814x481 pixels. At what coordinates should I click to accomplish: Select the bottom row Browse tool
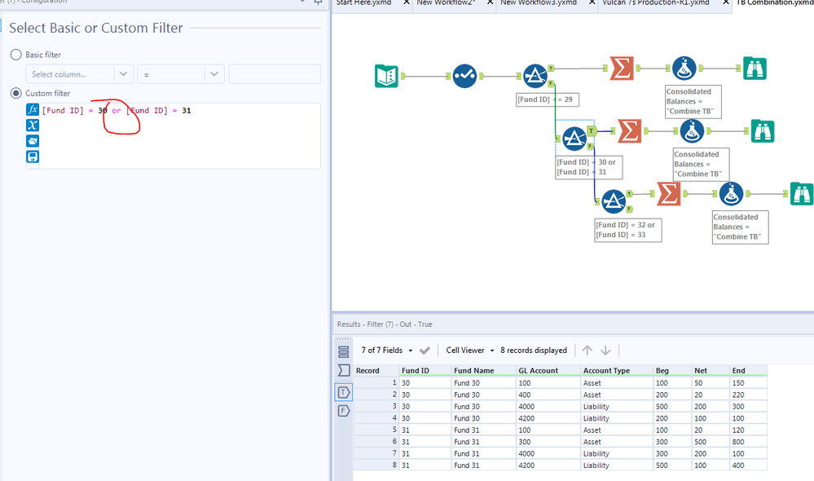tap(802, 194)
